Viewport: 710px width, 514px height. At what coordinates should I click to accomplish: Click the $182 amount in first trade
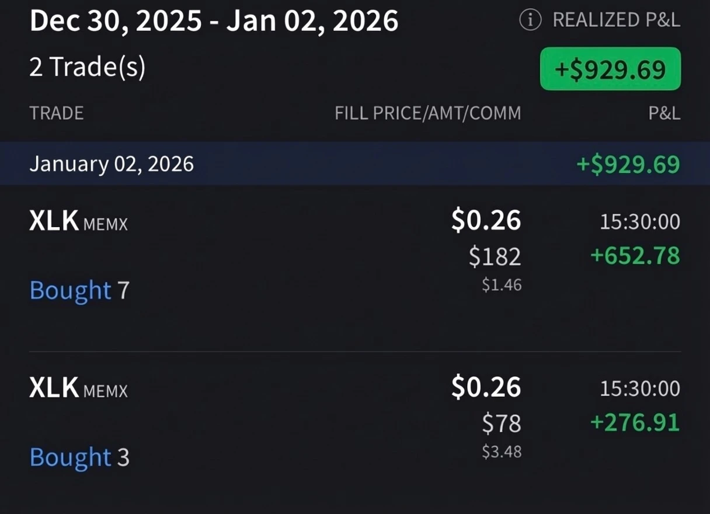(x=495, y=257)
